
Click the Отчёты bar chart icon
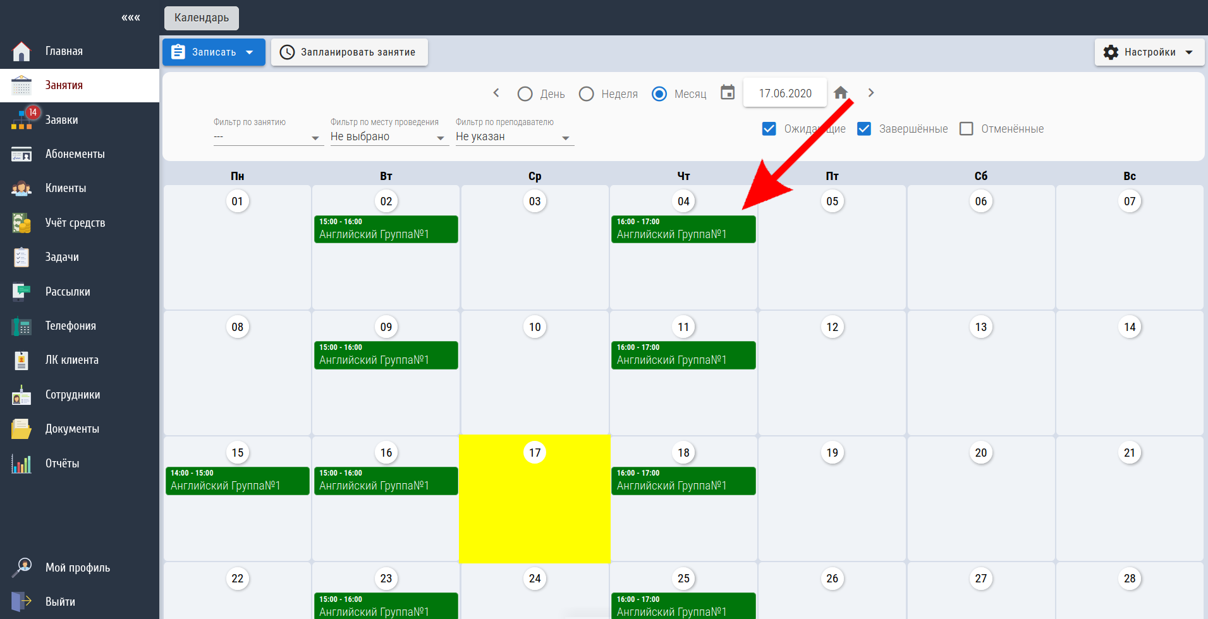21,464
